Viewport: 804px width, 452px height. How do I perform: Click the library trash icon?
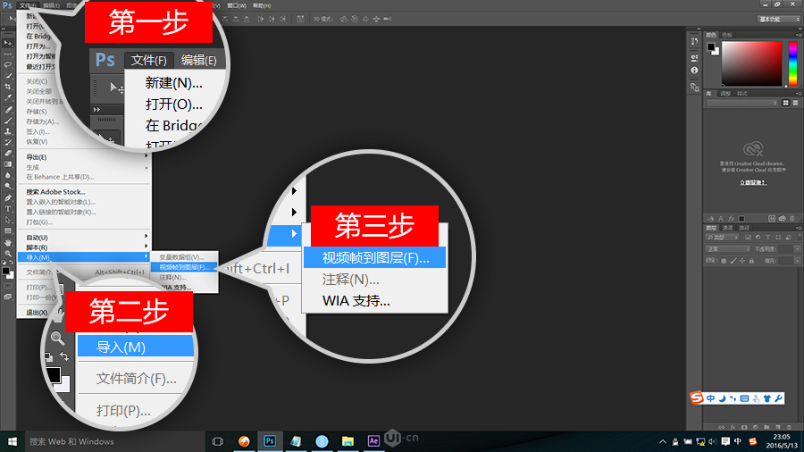792,218
